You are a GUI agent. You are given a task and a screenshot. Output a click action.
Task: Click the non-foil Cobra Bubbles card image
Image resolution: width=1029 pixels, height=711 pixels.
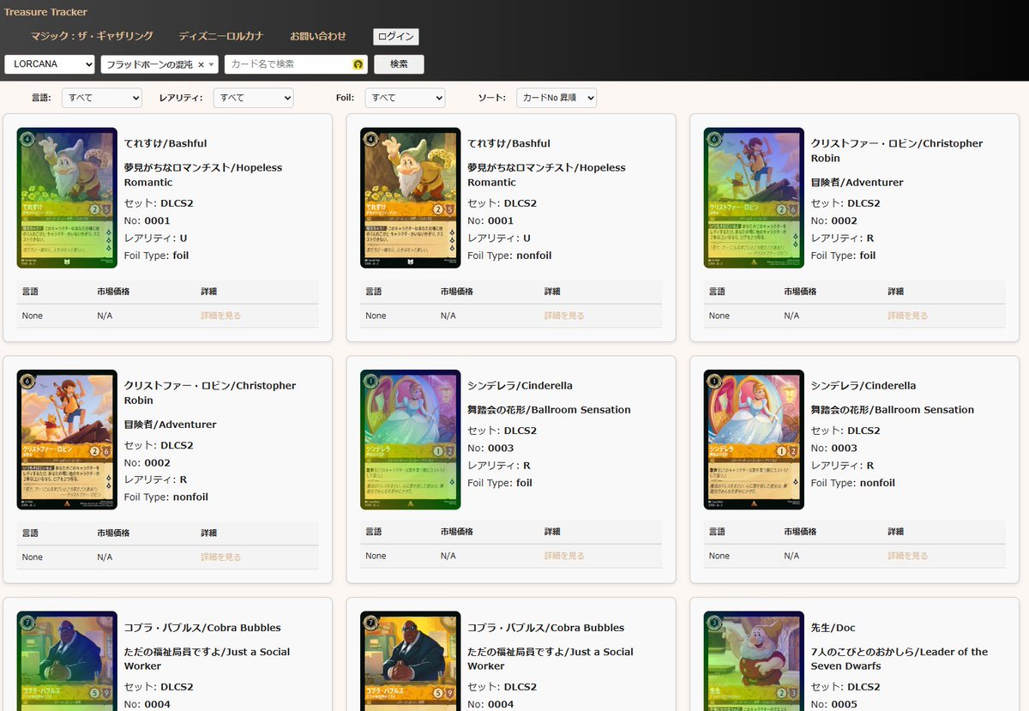pyautogui.click(x=411, y=661)
